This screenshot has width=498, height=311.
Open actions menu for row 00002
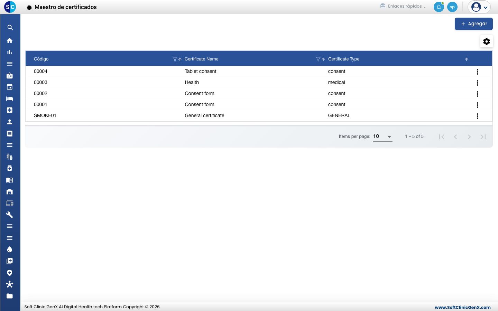(478, 94)
